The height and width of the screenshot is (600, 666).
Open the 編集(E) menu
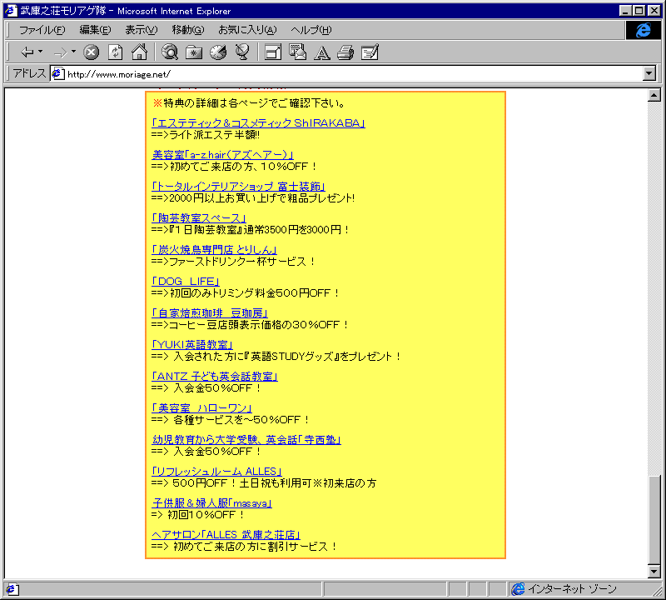coord(95,30)
